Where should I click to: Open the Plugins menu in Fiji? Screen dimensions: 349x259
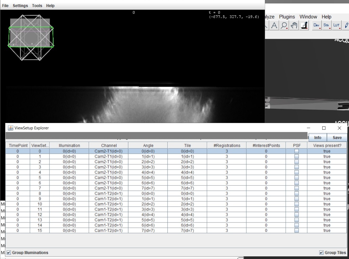(287, 17)
